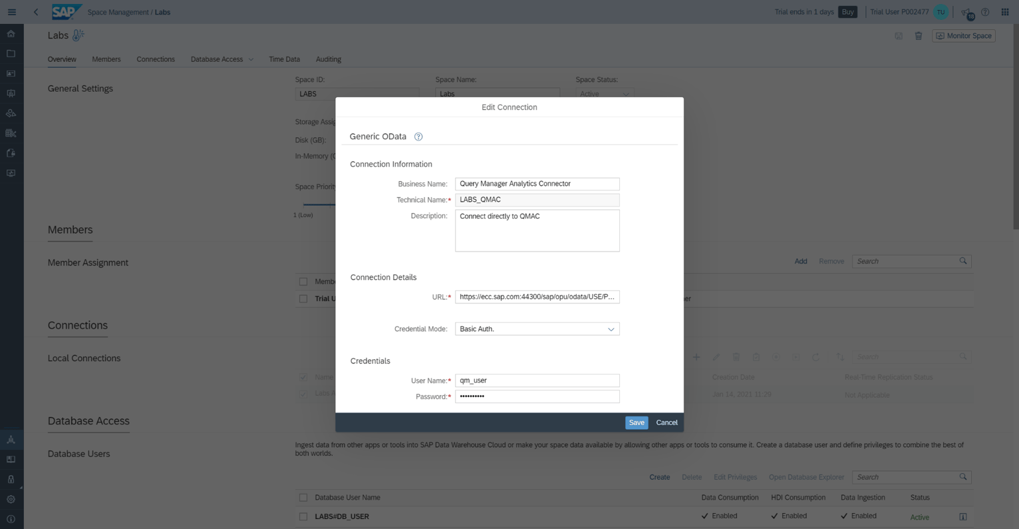
Task: Click the Password field in the Credentials section
Action: (537, 396)
